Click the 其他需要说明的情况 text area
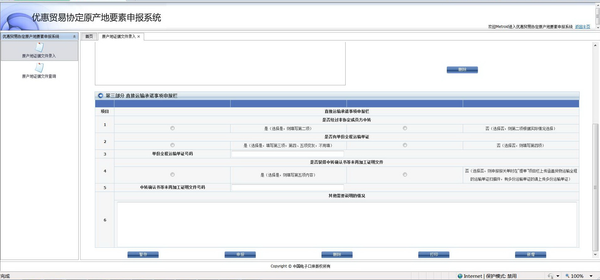Screen dimensions: 600x280 click(x=347, y=224)
